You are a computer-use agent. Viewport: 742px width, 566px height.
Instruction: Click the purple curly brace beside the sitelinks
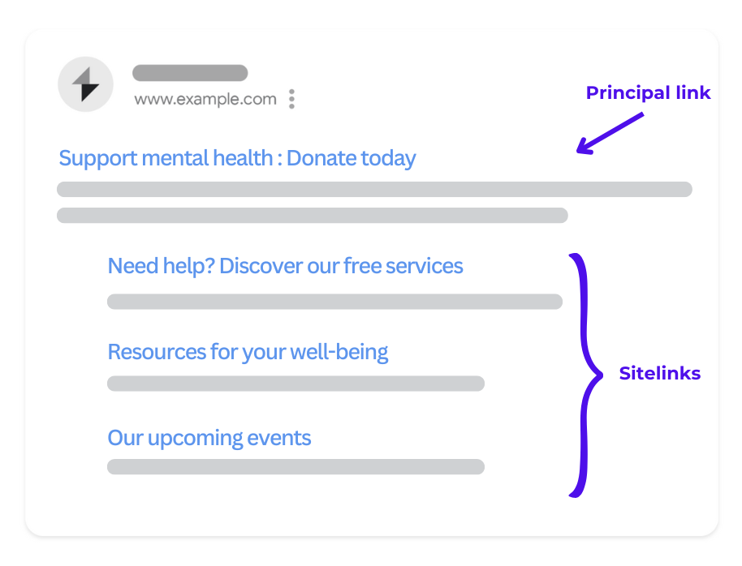point(585,375)
